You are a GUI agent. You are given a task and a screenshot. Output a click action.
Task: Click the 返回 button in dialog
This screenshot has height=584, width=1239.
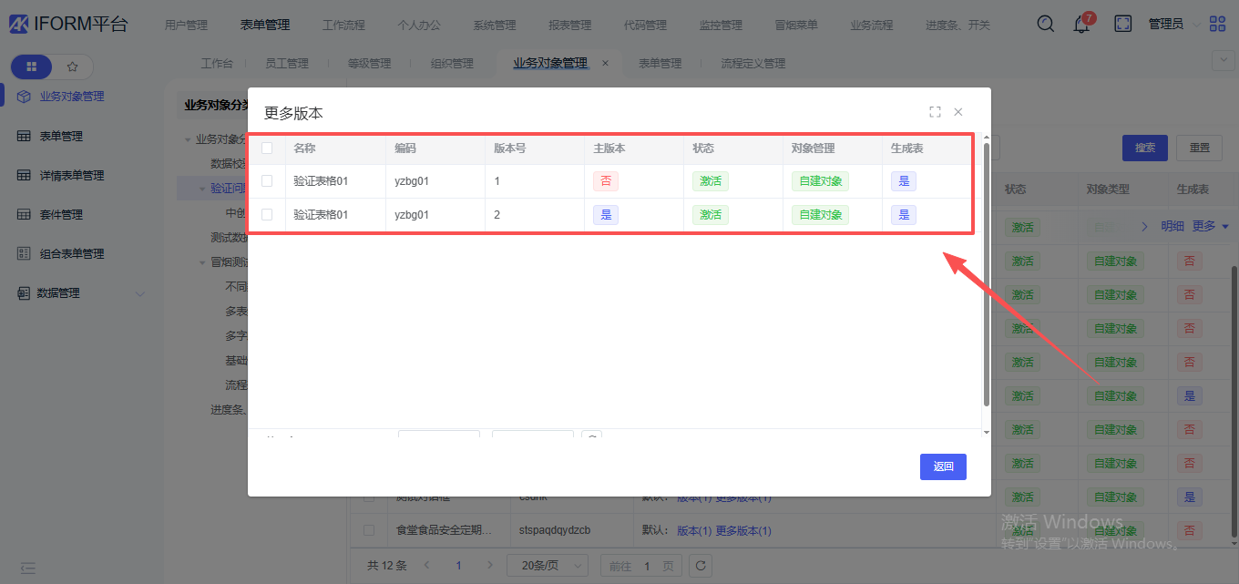tap(943, 466)
